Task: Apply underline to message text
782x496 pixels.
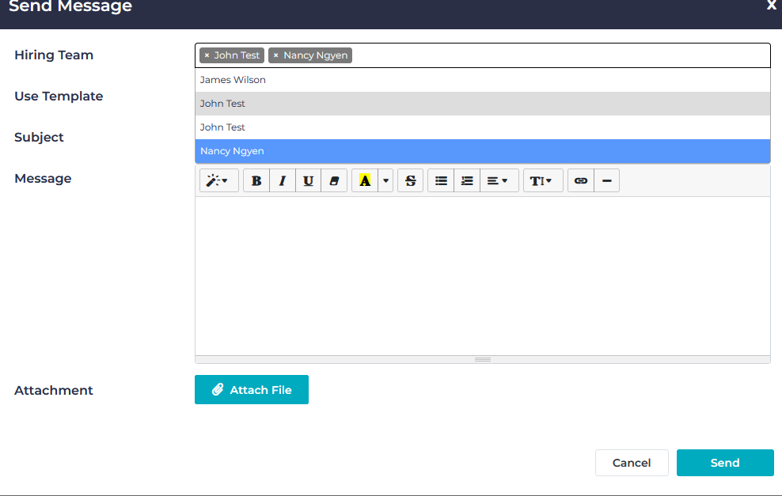Action: click(x=308, y=180)
